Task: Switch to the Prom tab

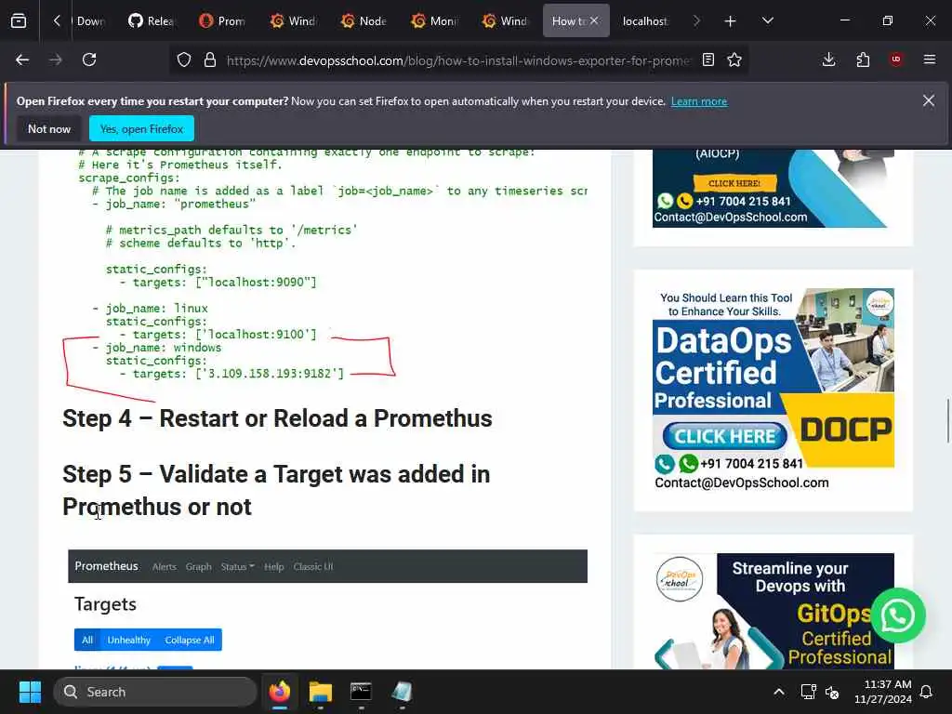Action: pos(223,21)
